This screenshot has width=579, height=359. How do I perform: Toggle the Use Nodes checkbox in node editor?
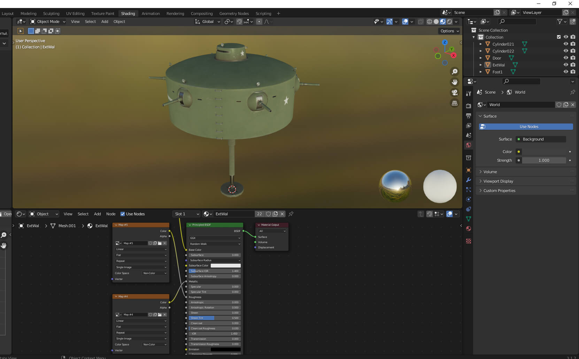(x=123, y=214)
